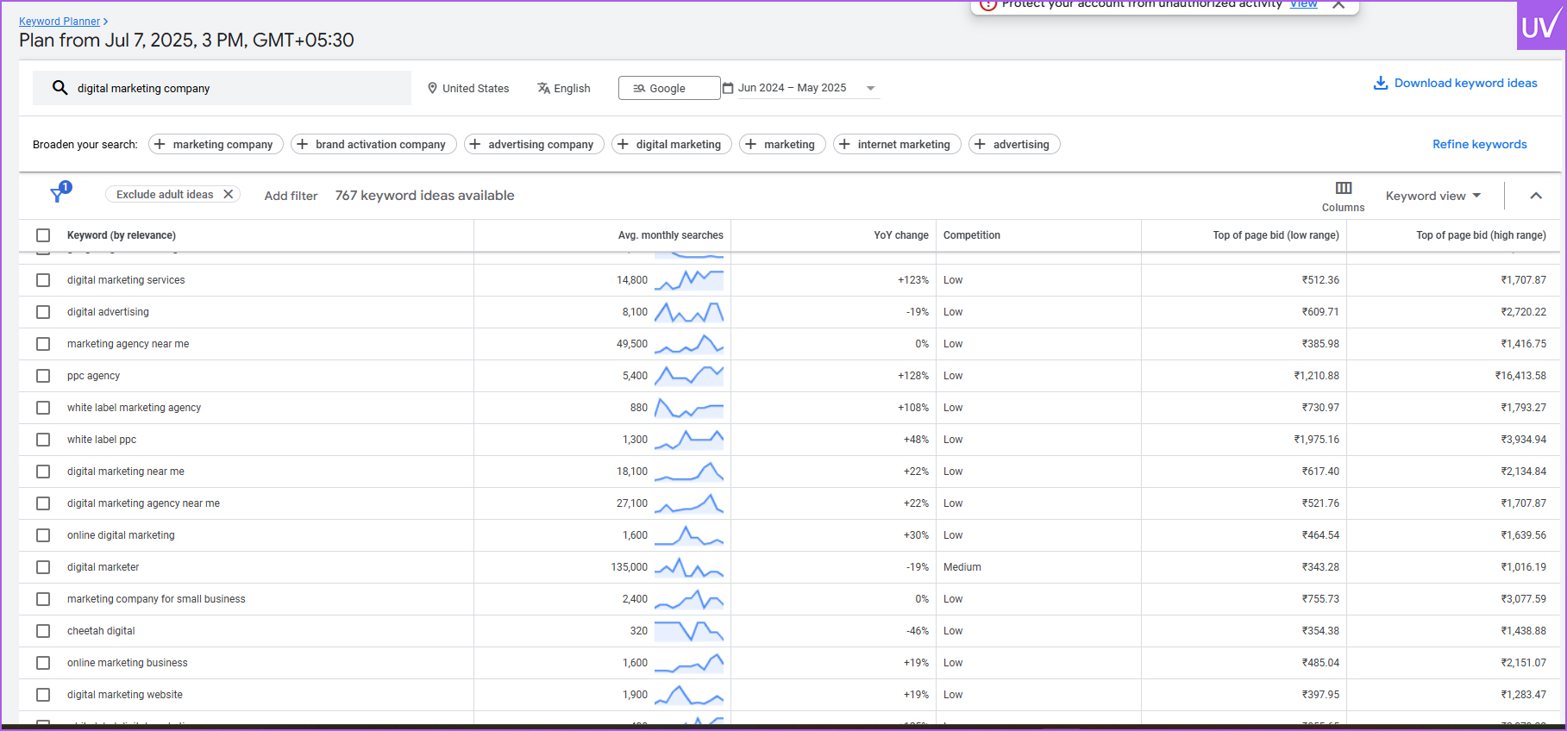
Task: Open the Columns selector icon
Action: click(1343, 188)
